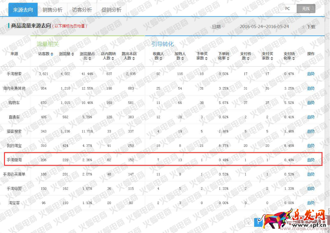The width and height of the screenshot is (330, 233).
Task: Click the 引导转化 section heading
Action: 162,44
